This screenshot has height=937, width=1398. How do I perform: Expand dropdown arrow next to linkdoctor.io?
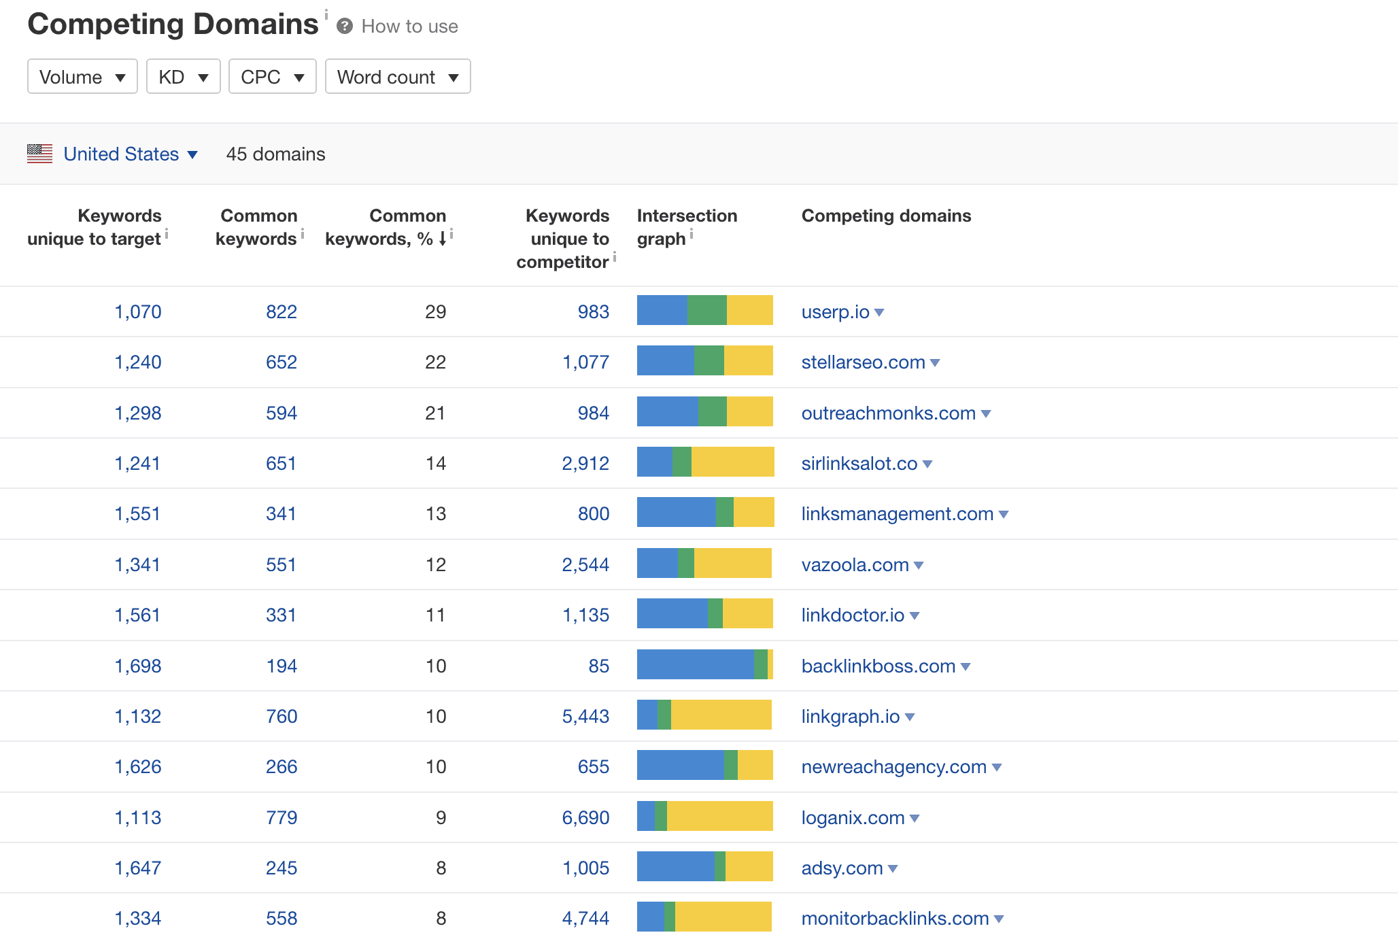915,616
